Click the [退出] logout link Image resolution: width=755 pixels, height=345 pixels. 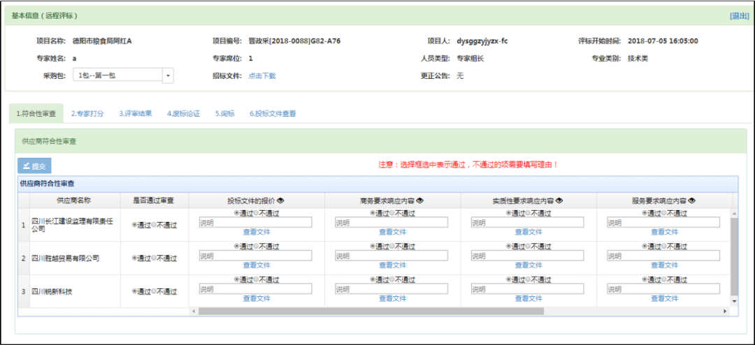(739, 15)
